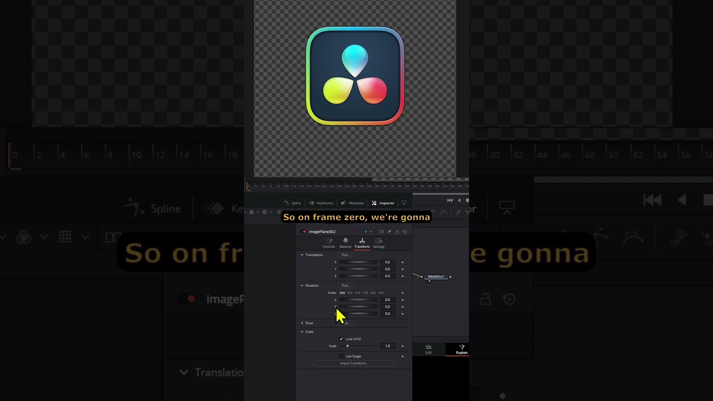Switch to the Material tab
This screenshot has height=401, width=713.
click(345, 243)
